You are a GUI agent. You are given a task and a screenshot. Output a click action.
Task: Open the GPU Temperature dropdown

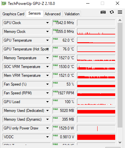[x=47, y=40]
